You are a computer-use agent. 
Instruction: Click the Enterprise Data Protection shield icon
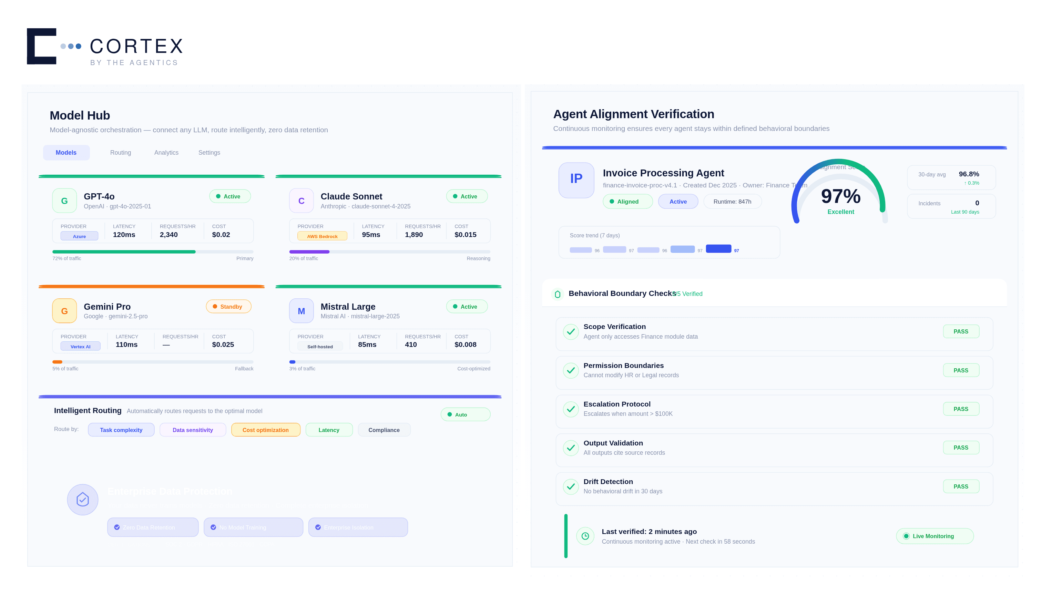tap(83, 499)
